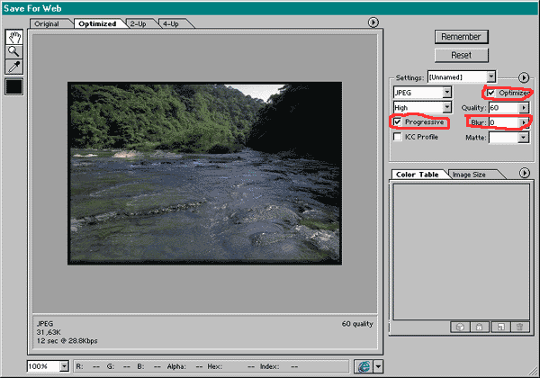This screenshot has height=378, width=540.
Task: Open the Color Table palette menu arrow
Action: coord(524,173)
